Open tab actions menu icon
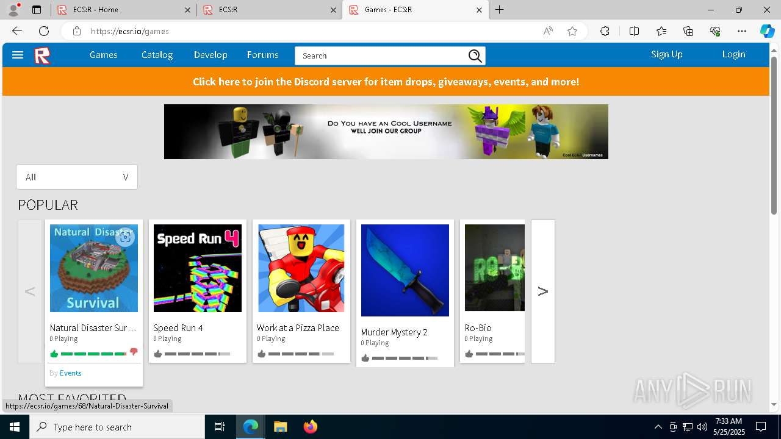 [37, 10]
